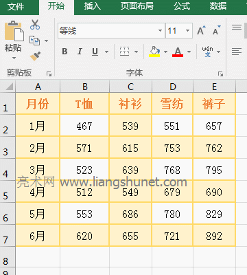247x275 pixels.
Task: Toggle Bold formatting
Action: (64, 52)
